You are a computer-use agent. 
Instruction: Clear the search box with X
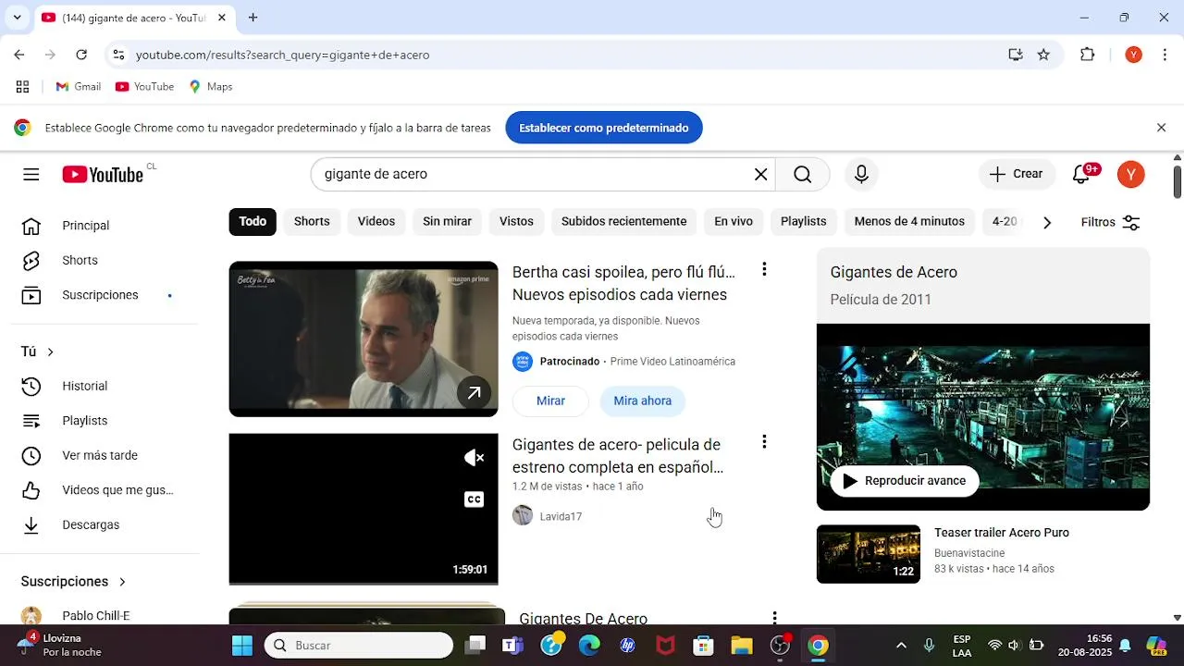(x=761, y=175)
